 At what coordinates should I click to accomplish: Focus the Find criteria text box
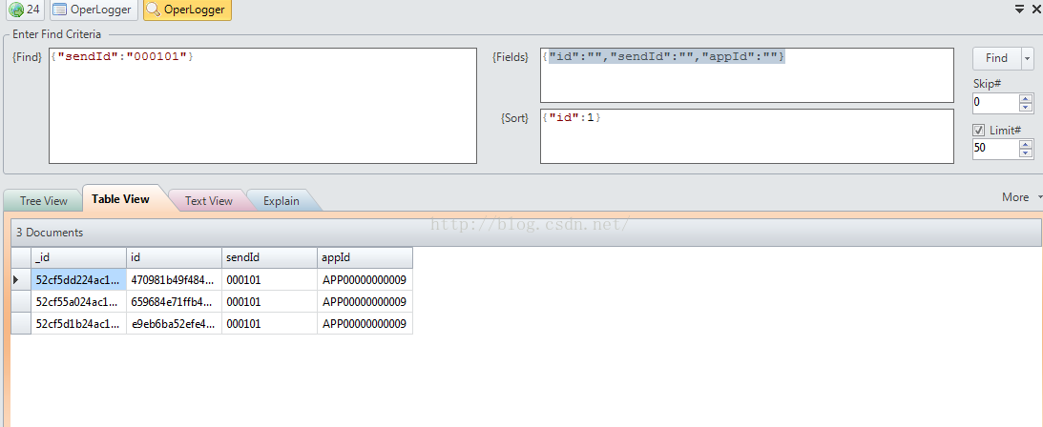[x=262, y=106]
